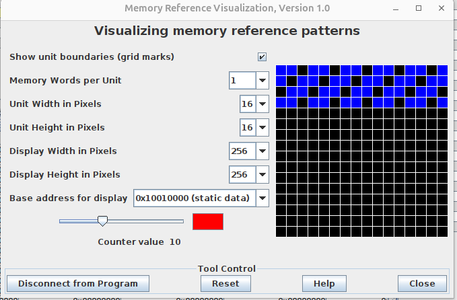The width and height of the screenshot is (457, 300).
Task: Expand the Unit Width in Pixels dropdown
Action: [262, 104]
